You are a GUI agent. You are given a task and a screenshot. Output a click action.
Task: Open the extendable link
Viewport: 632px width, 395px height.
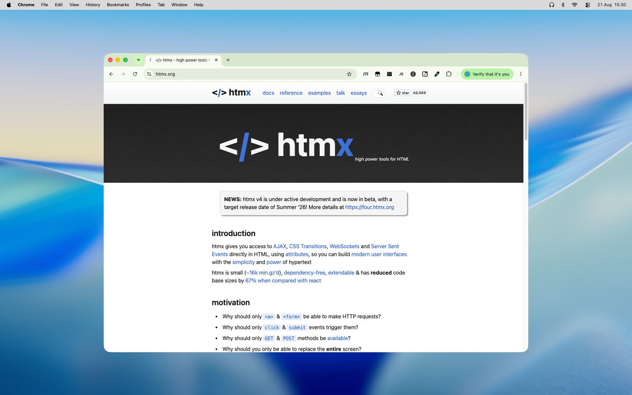pos(341,273)
